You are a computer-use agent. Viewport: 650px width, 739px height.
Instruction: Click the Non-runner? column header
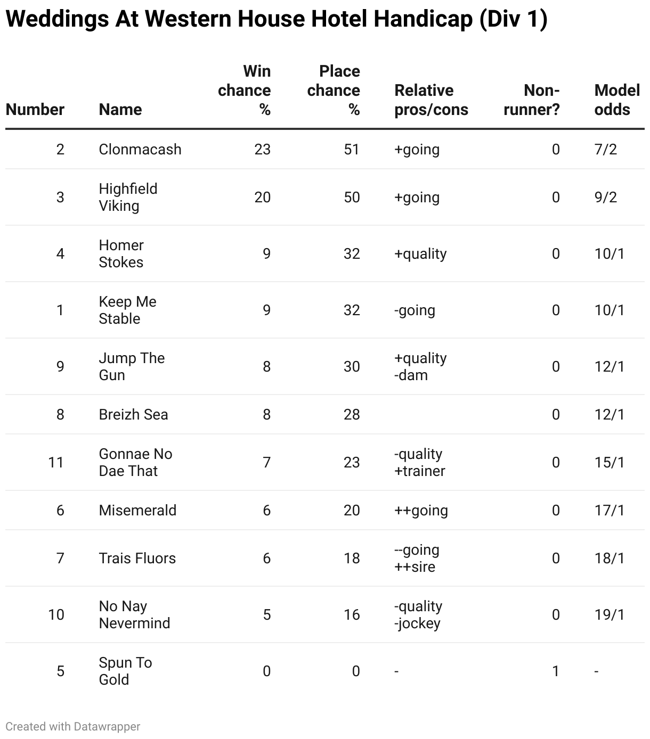[532, 100]
